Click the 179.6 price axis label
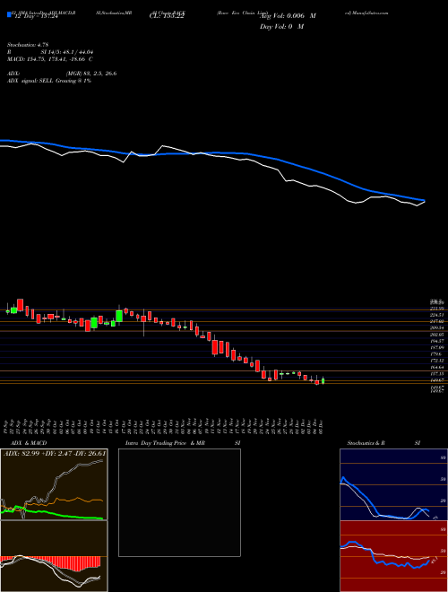This screenshot has height=592, width=448. (x=436, y=353)
